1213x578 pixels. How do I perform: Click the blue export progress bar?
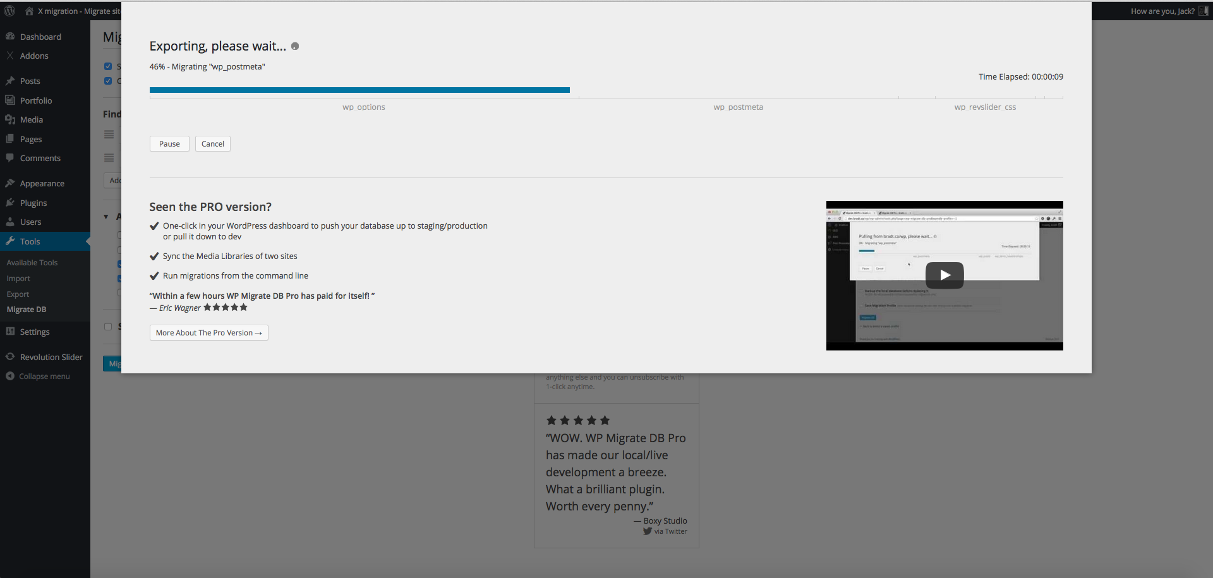pyautogui.click(x=359, y=90)
